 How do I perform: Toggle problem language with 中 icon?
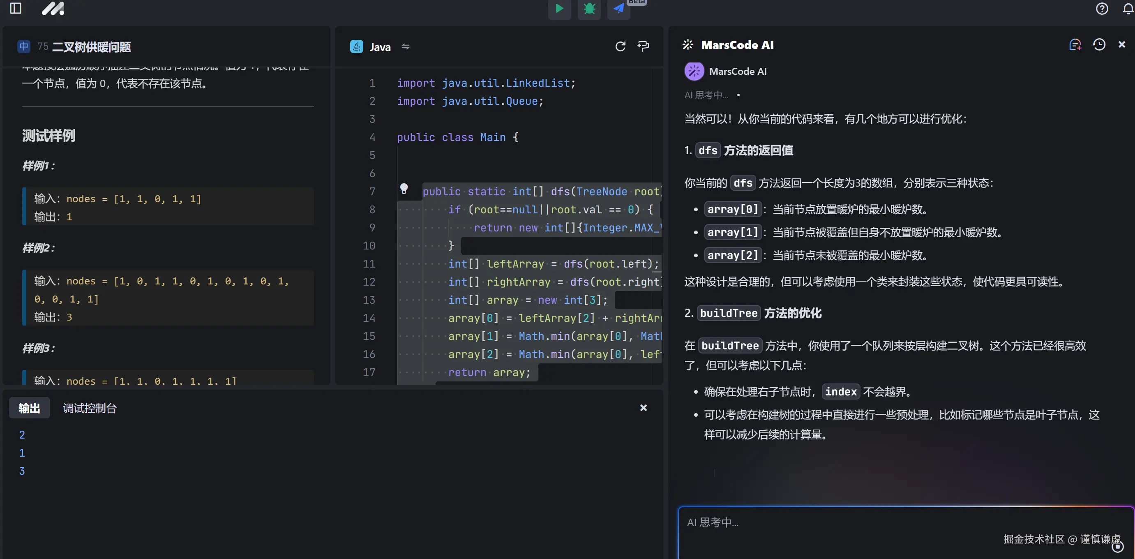coord(24,46)
